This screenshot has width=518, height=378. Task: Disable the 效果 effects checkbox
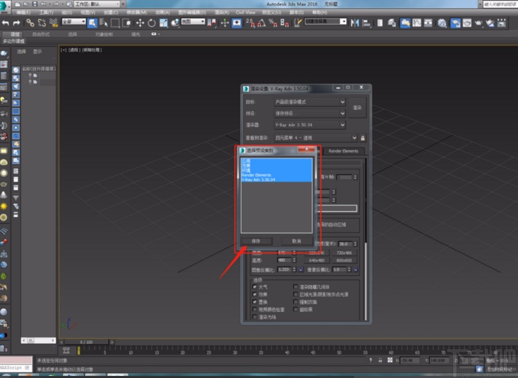coord(254,294)
